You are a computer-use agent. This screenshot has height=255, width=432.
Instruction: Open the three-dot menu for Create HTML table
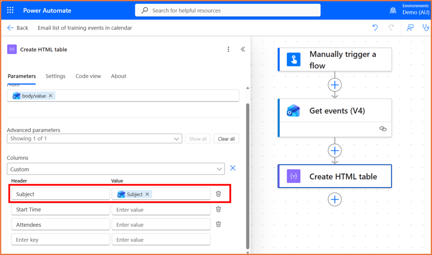coord(229,49)
